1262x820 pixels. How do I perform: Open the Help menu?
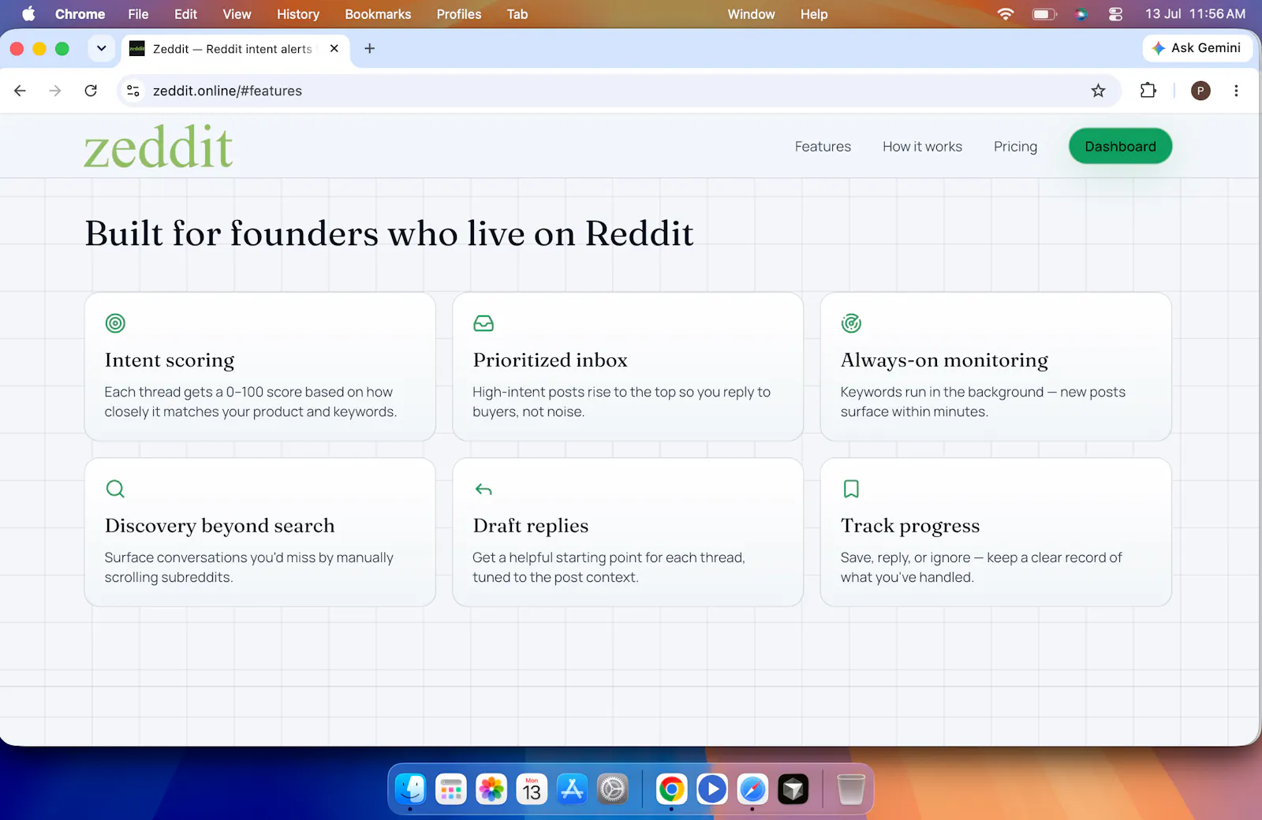coord(814,14)
